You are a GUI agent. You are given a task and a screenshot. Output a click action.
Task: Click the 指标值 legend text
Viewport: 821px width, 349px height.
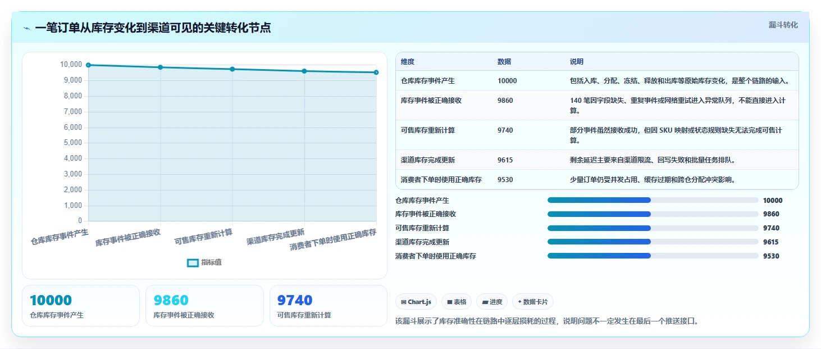212,262
